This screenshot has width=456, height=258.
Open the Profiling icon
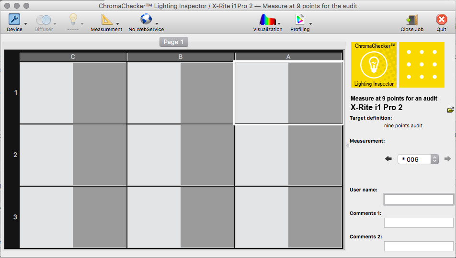pyautogui.click(x=300, y=20)
